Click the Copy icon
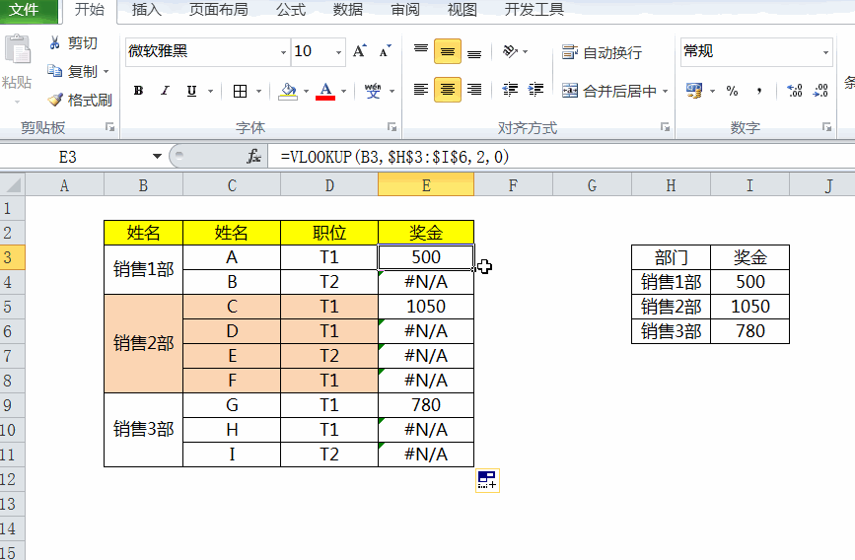This screenshot has width=855, height=560. click(x=54, y=71)
